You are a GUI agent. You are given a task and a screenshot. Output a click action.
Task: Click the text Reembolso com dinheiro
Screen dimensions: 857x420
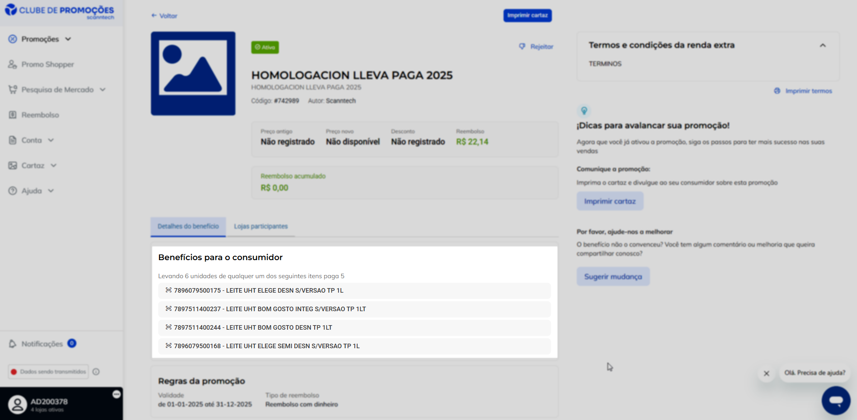click(x=301, y=405)
